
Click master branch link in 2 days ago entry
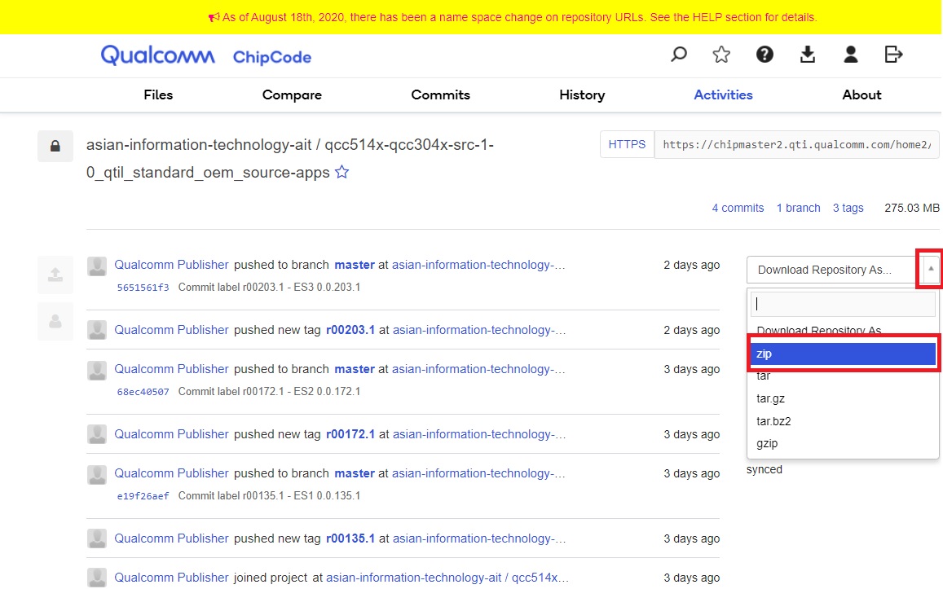355,265
